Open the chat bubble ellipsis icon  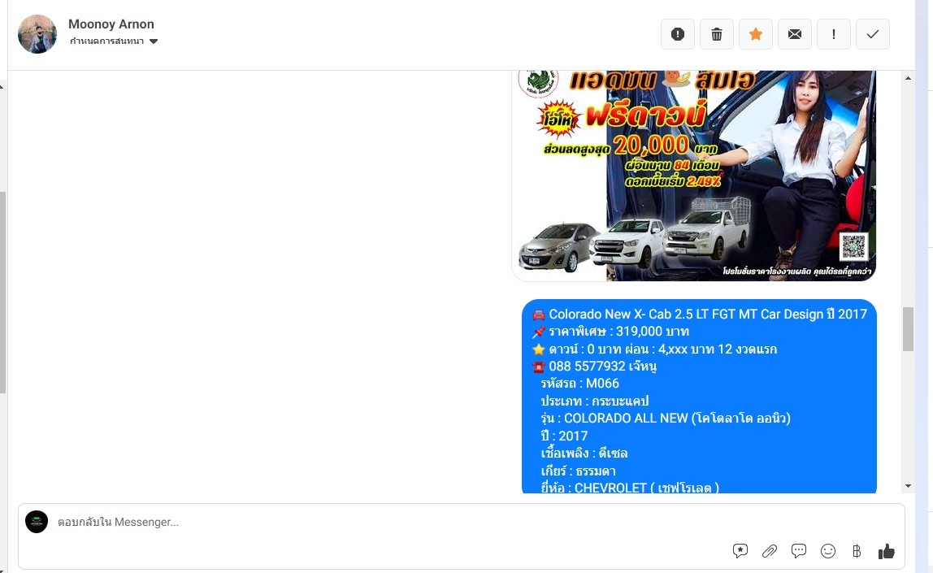coord(799,551)
